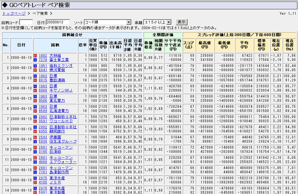Click the blue marker icon beside code 7270
The width and height of the screenshot is (298, 194).
pyautogui.click(x=35, y=60)
